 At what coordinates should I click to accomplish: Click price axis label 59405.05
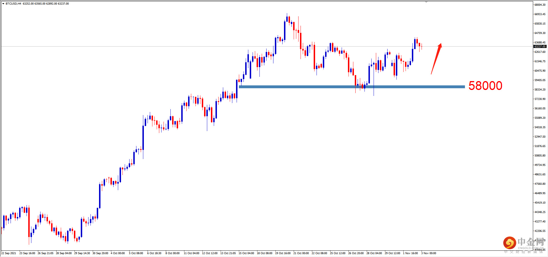540,80
